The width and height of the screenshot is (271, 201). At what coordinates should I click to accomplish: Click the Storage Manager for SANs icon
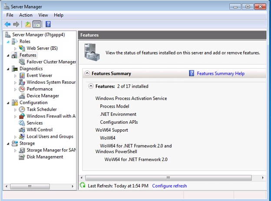coord(22,150)
